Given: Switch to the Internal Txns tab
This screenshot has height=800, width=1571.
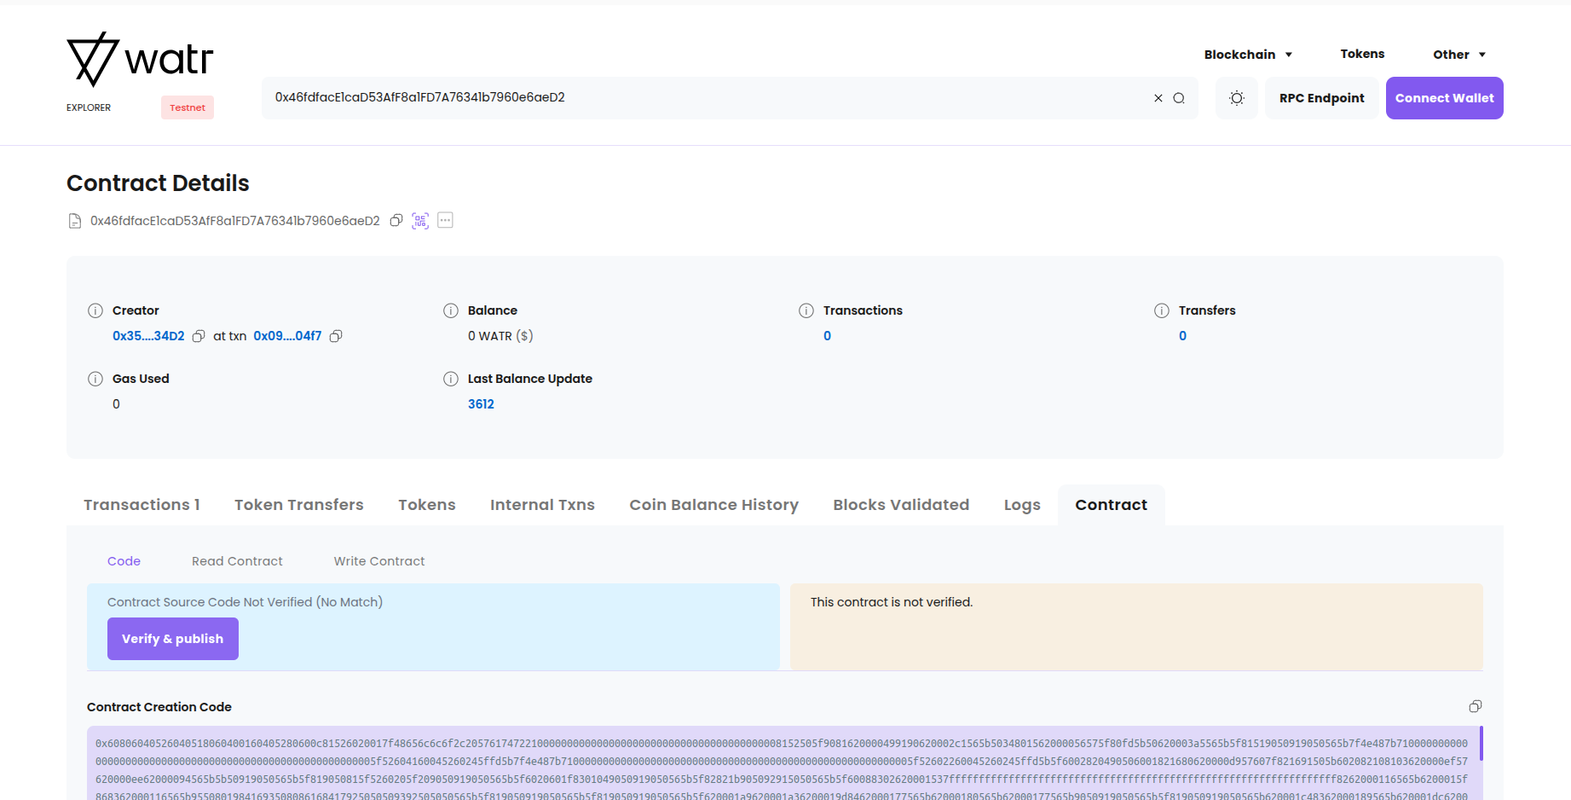Looking at the screenshot, I should tap(542, 505).
